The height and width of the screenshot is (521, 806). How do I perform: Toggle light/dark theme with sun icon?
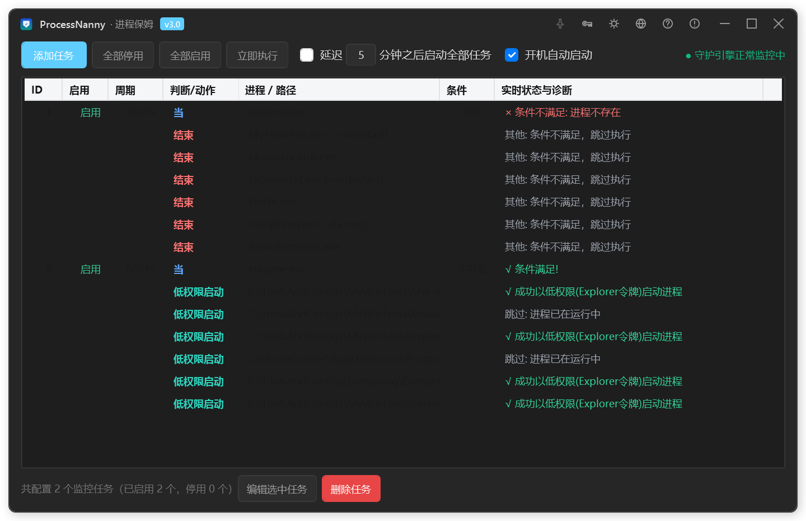click(x=614, y=24)
